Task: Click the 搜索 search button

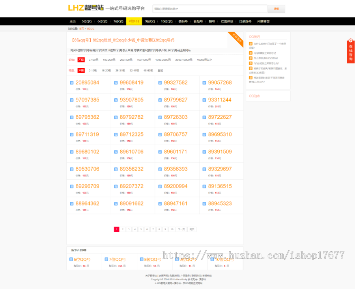Action: pyautogui.click(x=277, y=9)
